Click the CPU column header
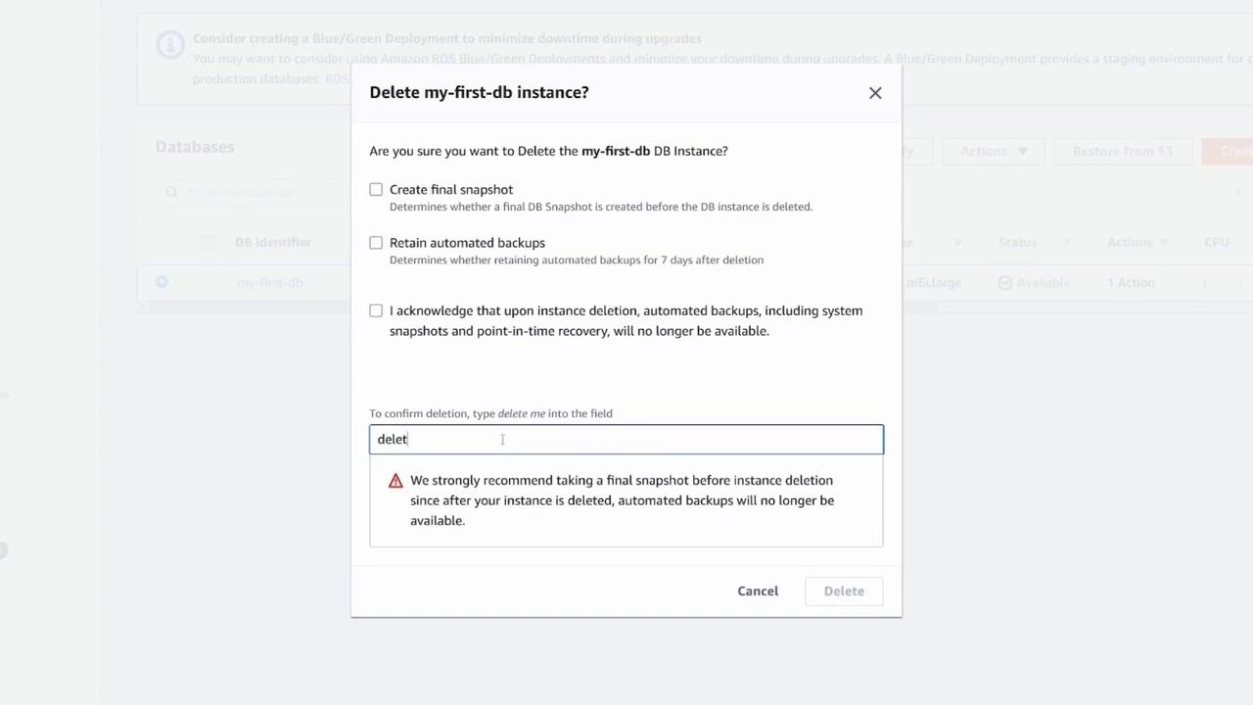 click(1217, 243)
